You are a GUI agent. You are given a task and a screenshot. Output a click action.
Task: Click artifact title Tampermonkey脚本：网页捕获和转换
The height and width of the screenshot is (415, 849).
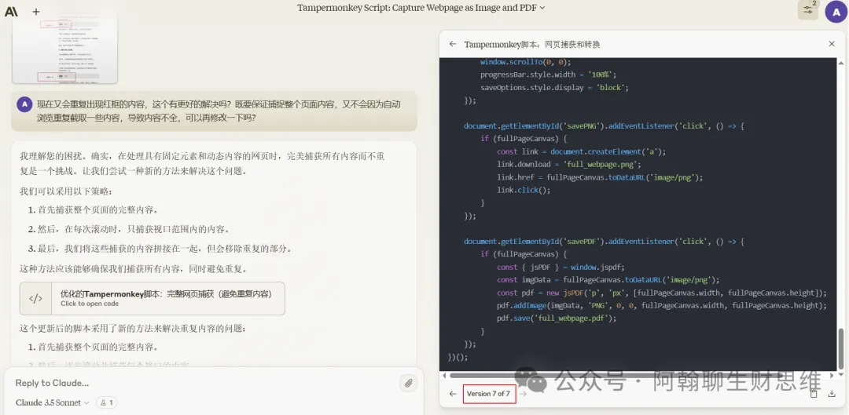531,44
